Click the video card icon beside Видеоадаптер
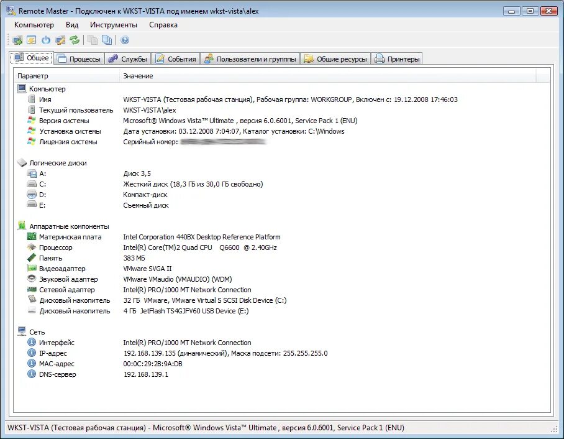This screenshot has height=439, width=564. [32, 268]
